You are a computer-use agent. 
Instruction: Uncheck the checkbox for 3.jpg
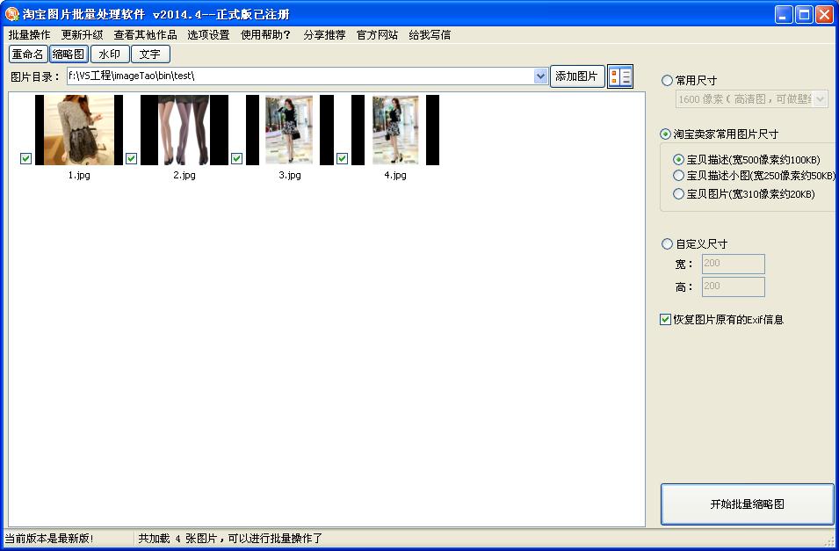(236, 158)
